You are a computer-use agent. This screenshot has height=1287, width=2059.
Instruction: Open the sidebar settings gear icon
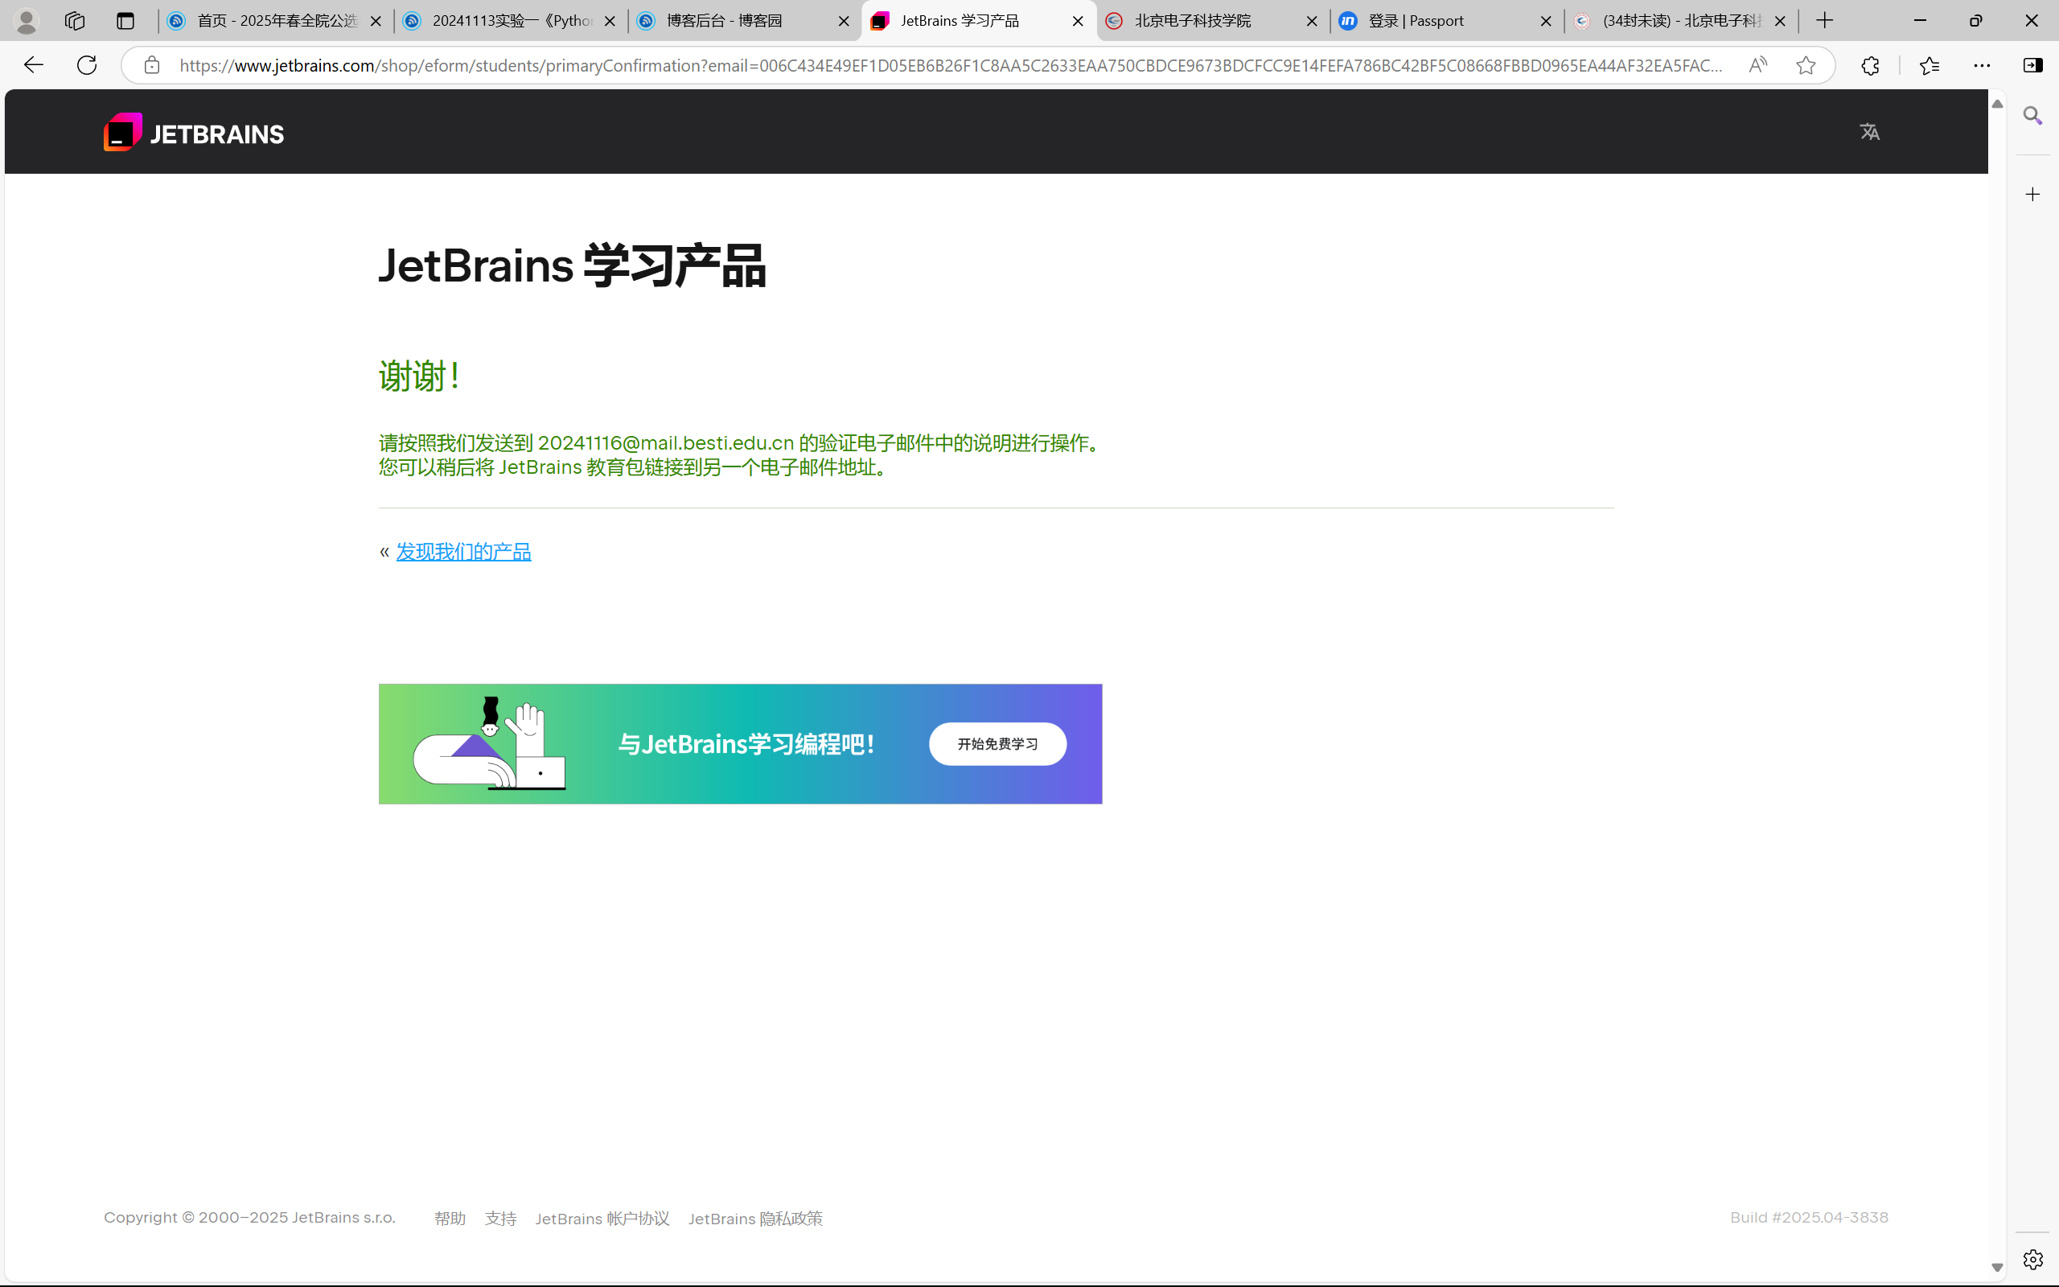[x=2032, y=1259]
